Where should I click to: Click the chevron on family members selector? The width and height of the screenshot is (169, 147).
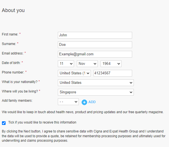(x=76, y=102)
